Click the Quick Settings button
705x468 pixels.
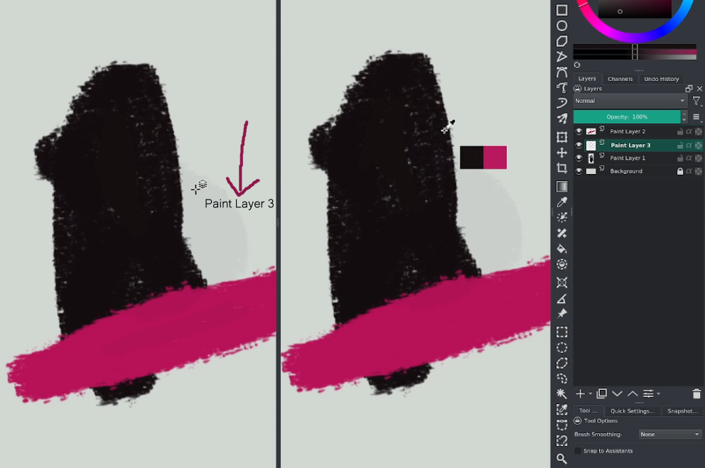[633, 411]
